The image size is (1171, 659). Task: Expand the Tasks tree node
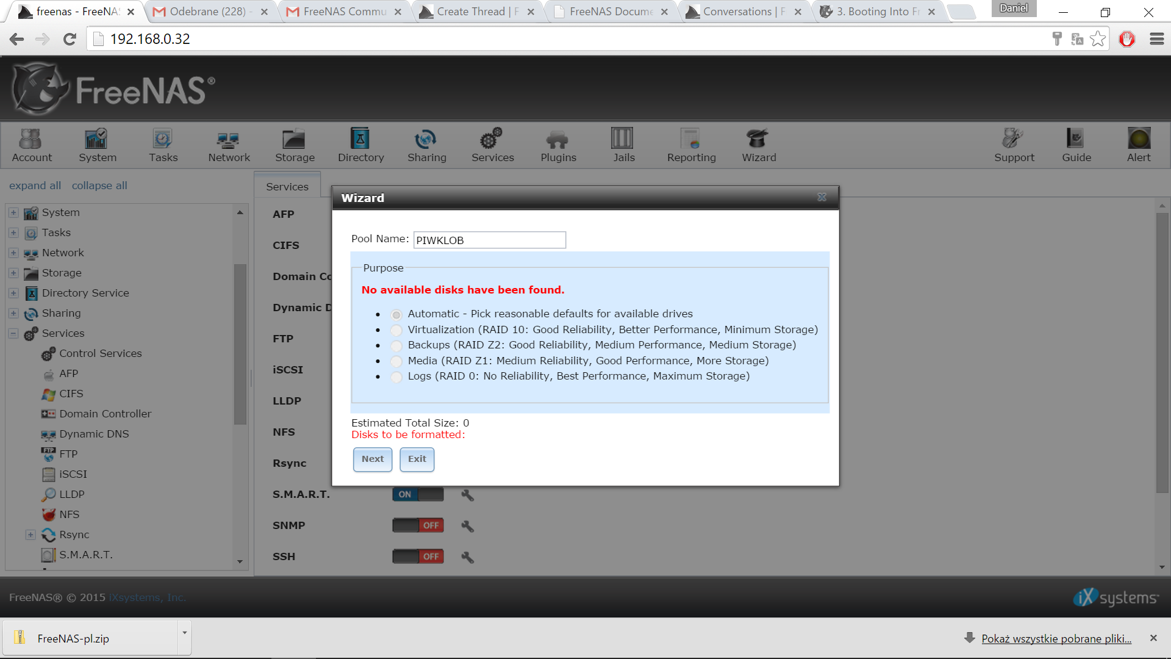coord(13,232)
